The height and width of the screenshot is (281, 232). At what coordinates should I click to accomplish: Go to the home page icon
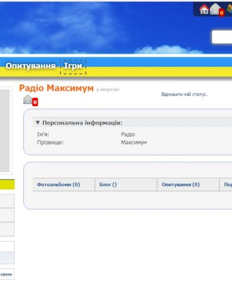(204, 9)
